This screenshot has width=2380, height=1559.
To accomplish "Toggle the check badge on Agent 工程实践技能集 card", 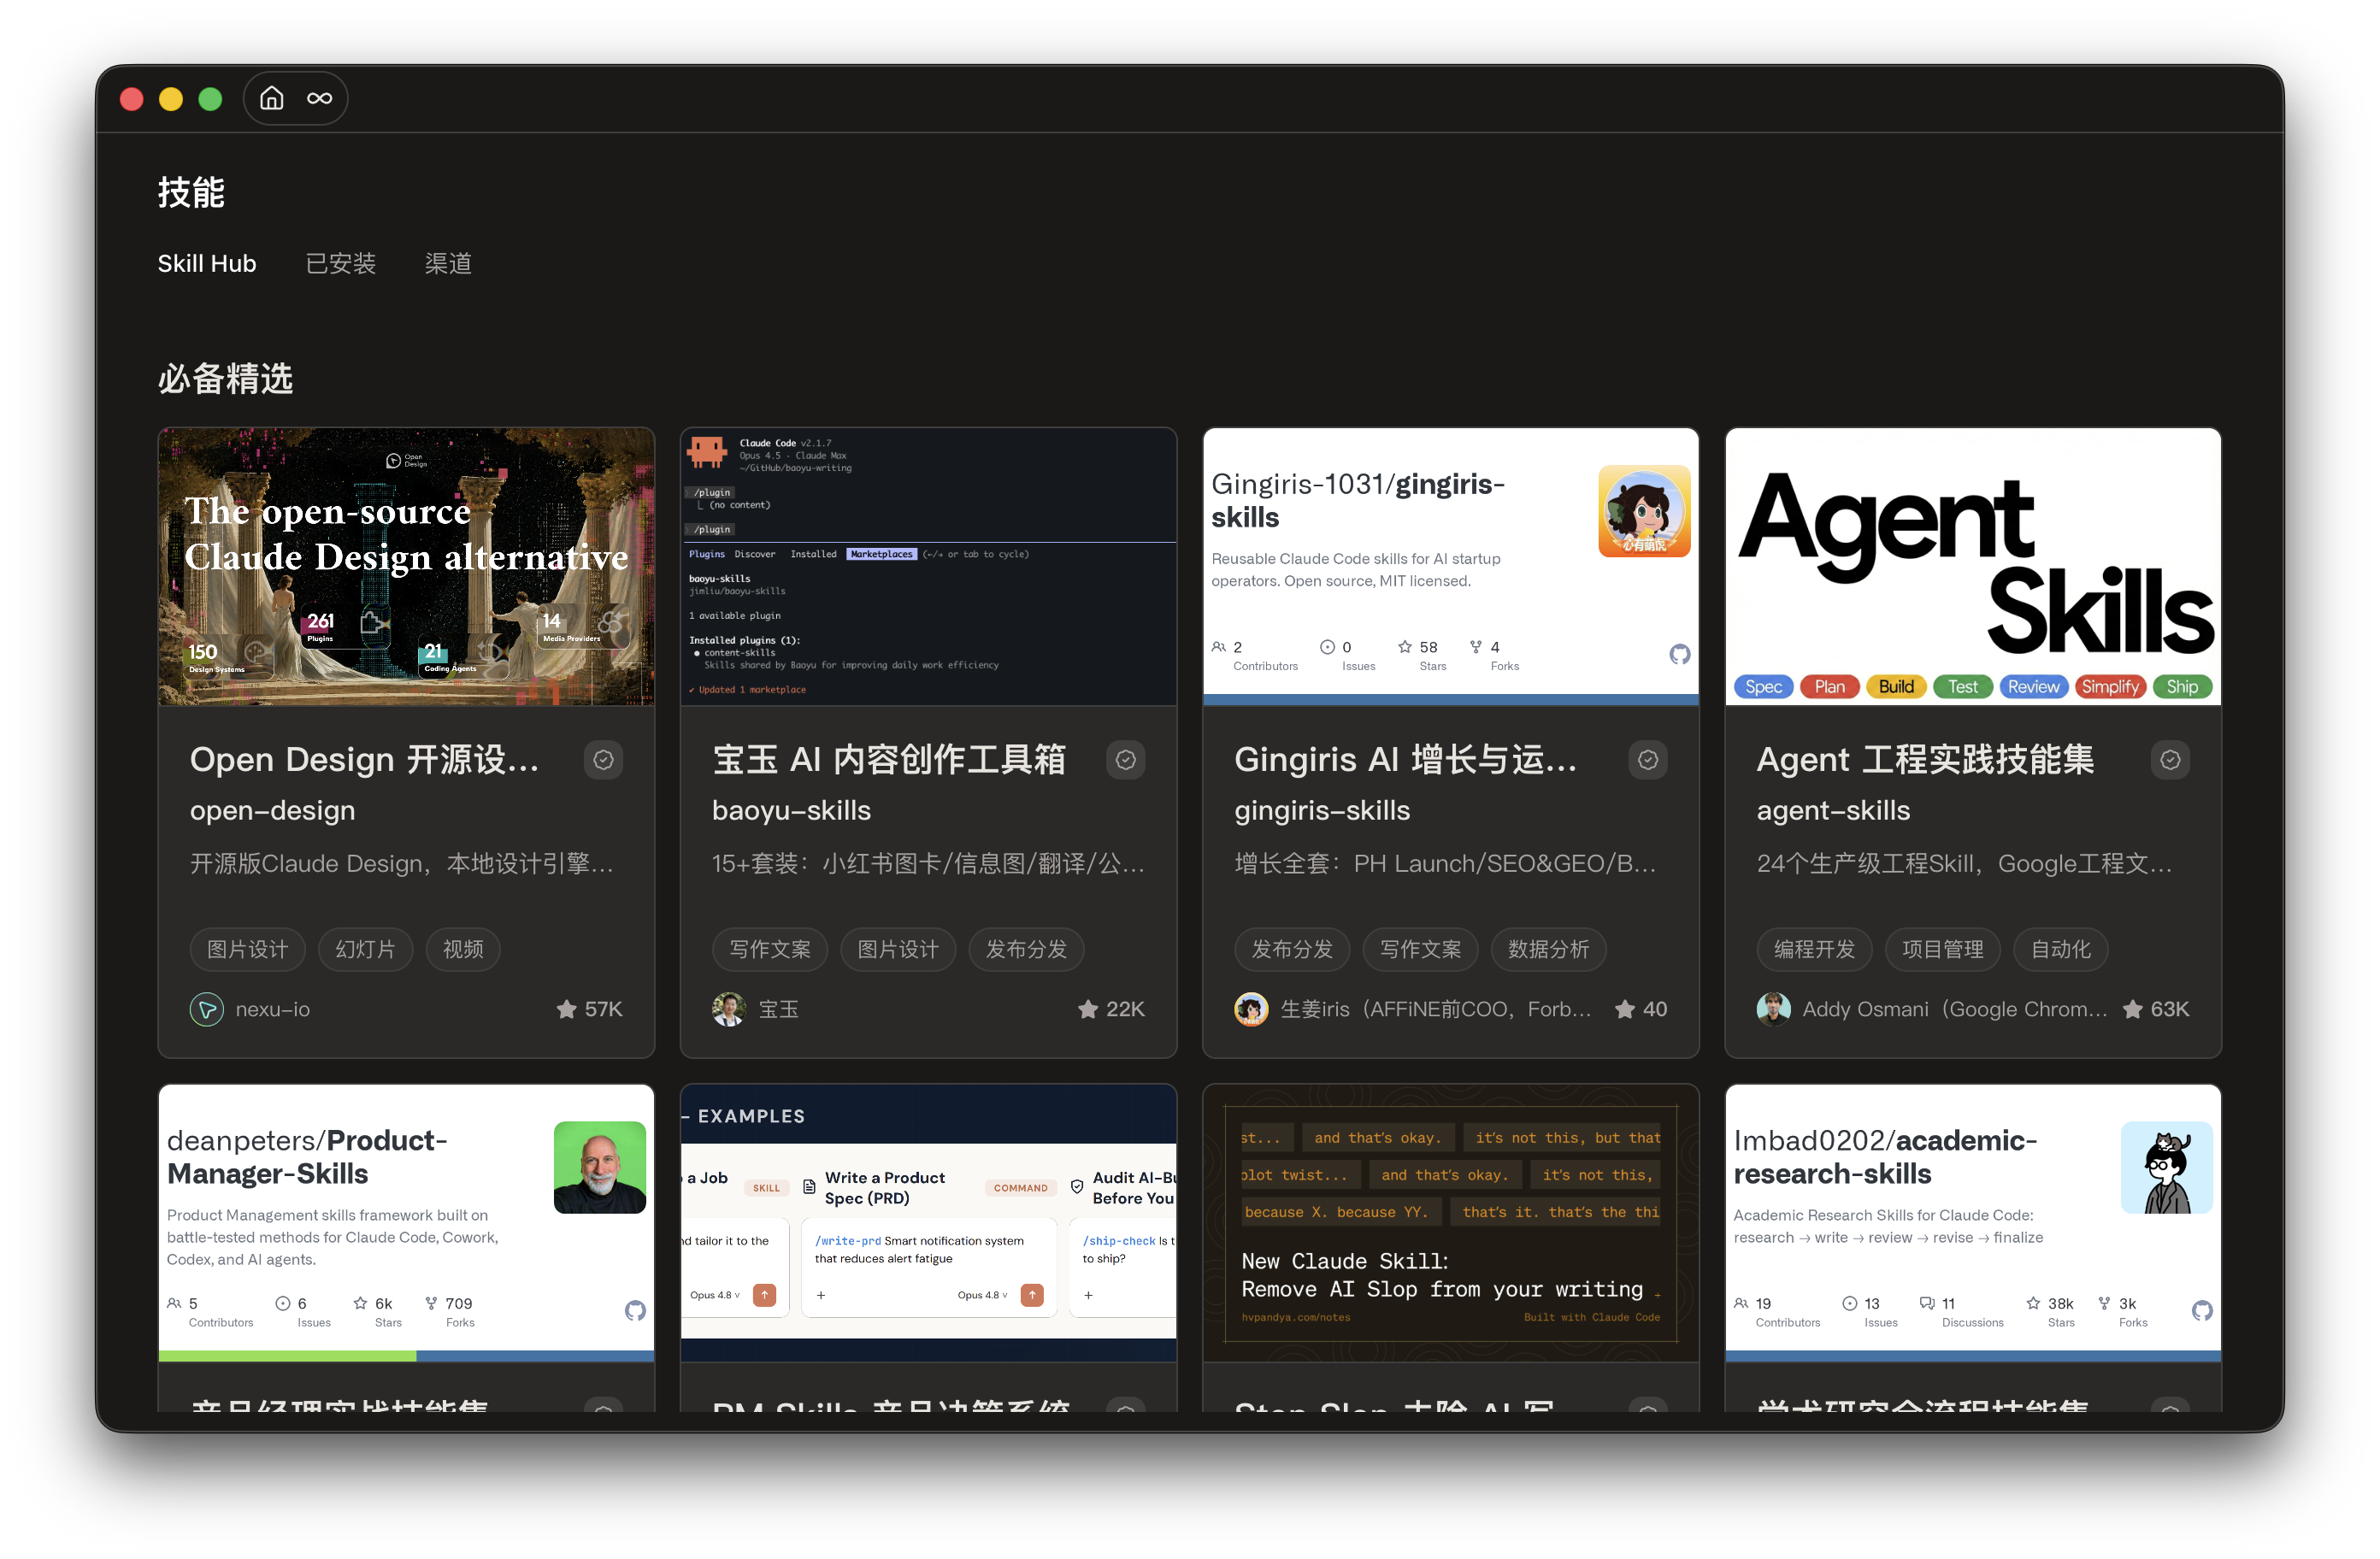I will pos(2170,760).
